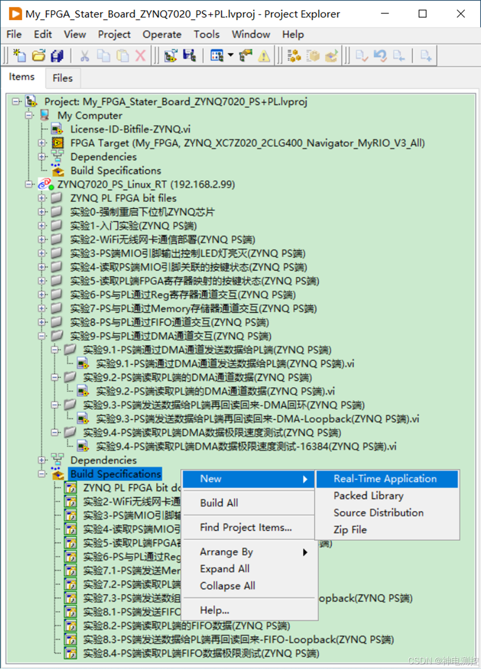Select 实验7-PS与PL通过Memory存储器通道交互 row
Screen dimensions: 481x669
pos(193,308)
